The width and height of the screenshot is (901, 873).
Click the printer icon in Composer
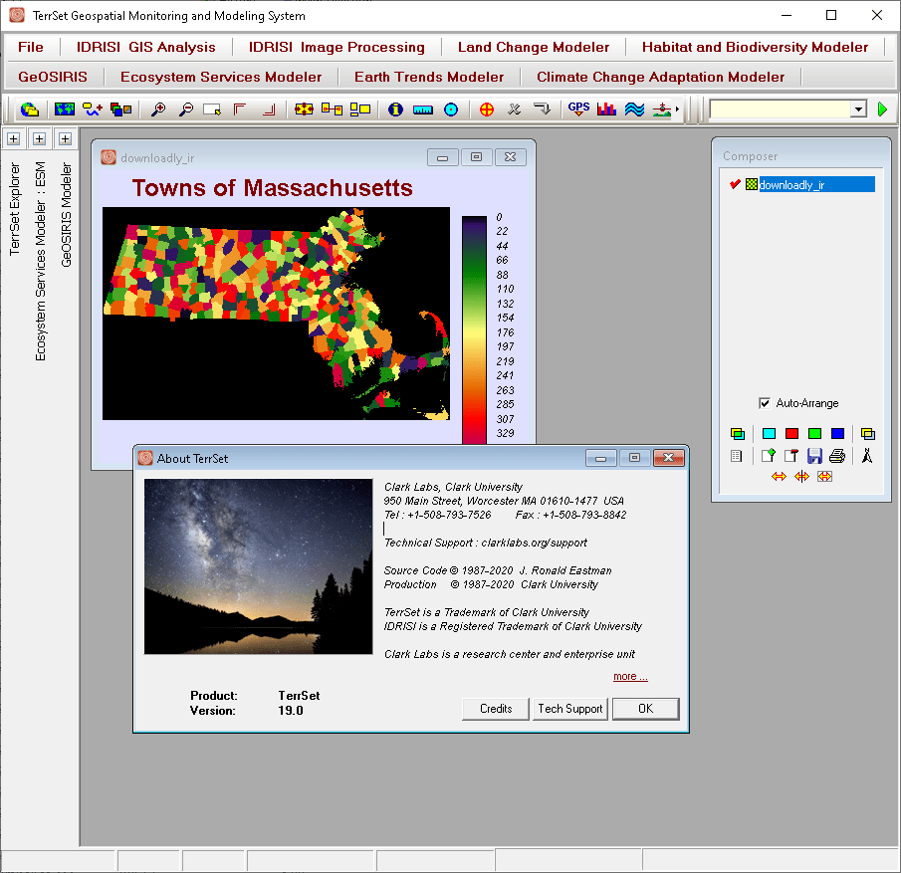tap(837, 456)
